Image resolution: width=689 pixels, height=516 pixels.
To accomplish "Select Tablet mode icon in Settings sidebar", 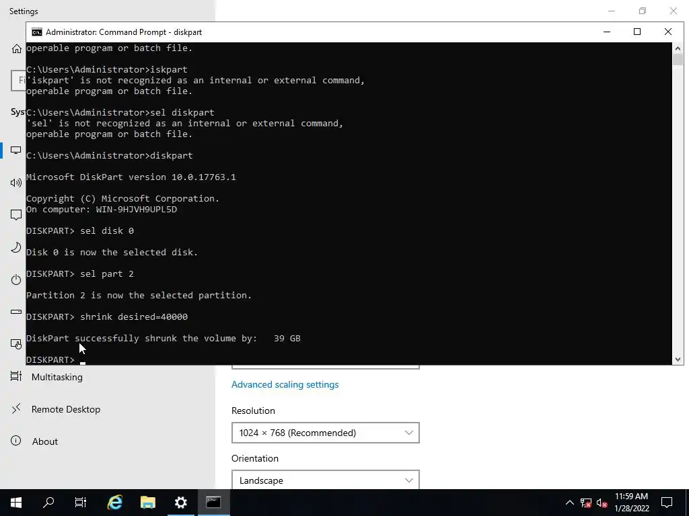I will coord(16,344).
